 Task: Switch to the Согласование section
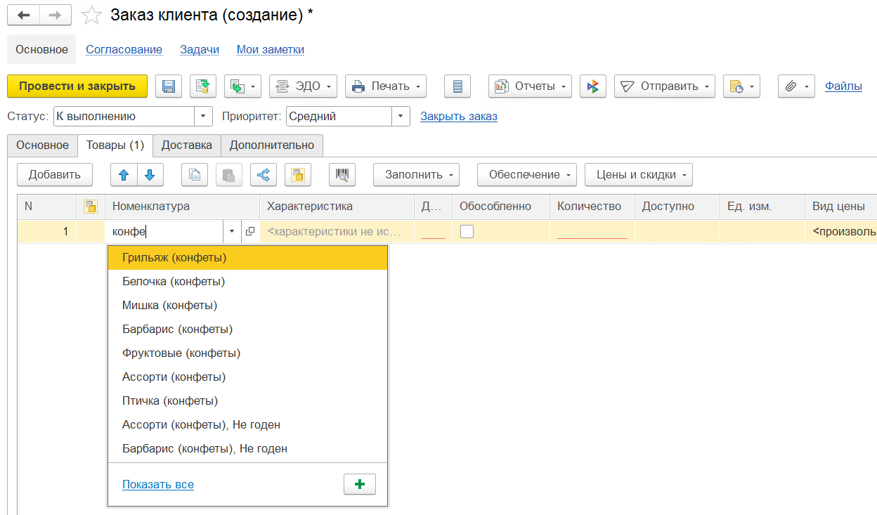tap(124, 49)
